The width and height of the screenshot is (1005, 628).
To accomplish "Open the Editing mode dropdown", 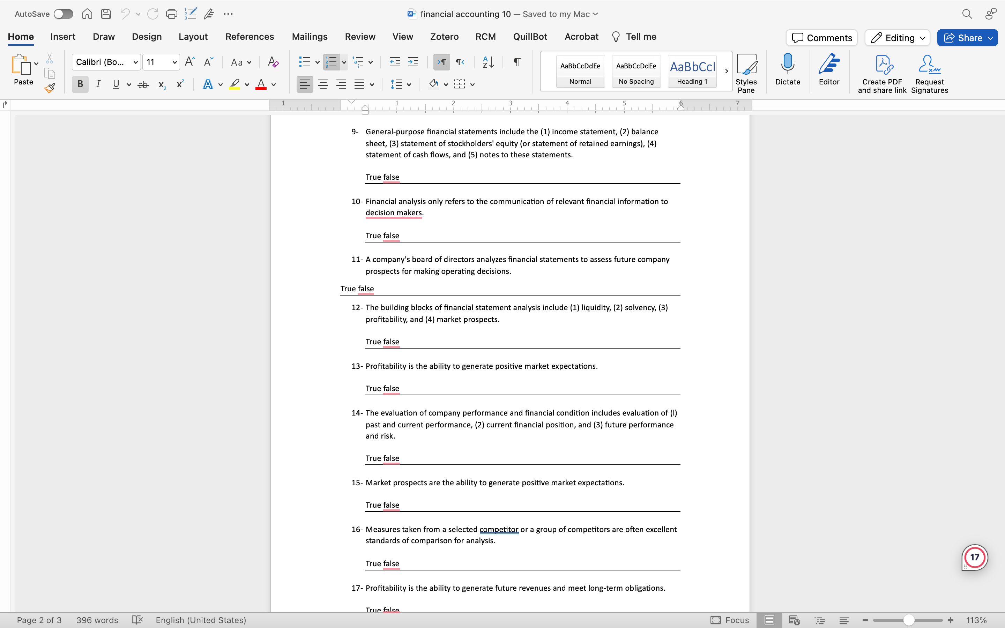I will pos(896,37).
